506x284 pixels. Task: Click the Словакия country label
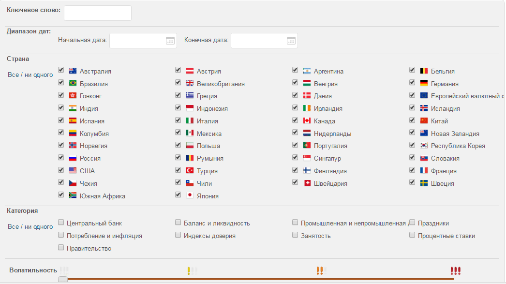[x=446, y=159]
